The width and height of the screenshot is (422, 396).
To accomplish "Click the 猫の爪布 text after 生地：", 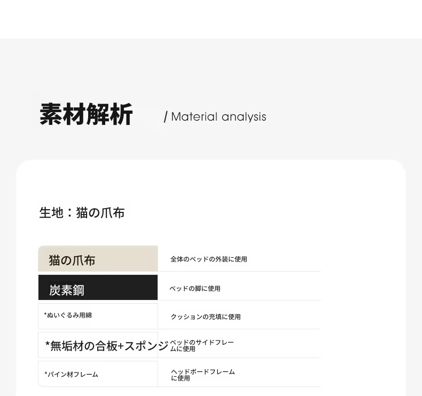I will (100, 212).
